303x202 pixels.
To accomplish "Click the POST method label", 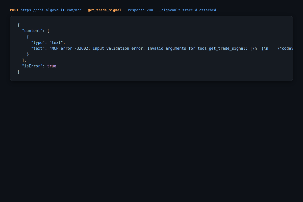I will pyautogui.click(x=14, y=10).
